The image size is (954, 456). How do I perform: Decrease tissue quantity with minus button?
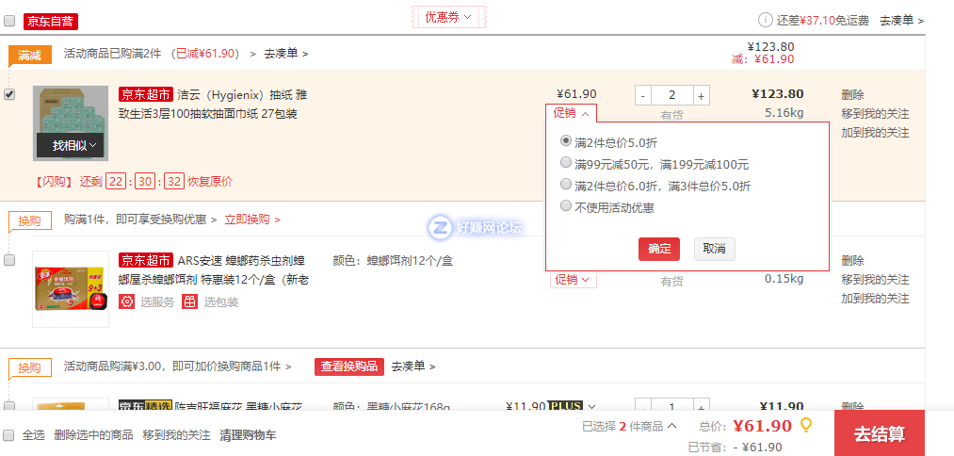click(x=643, y=95)
